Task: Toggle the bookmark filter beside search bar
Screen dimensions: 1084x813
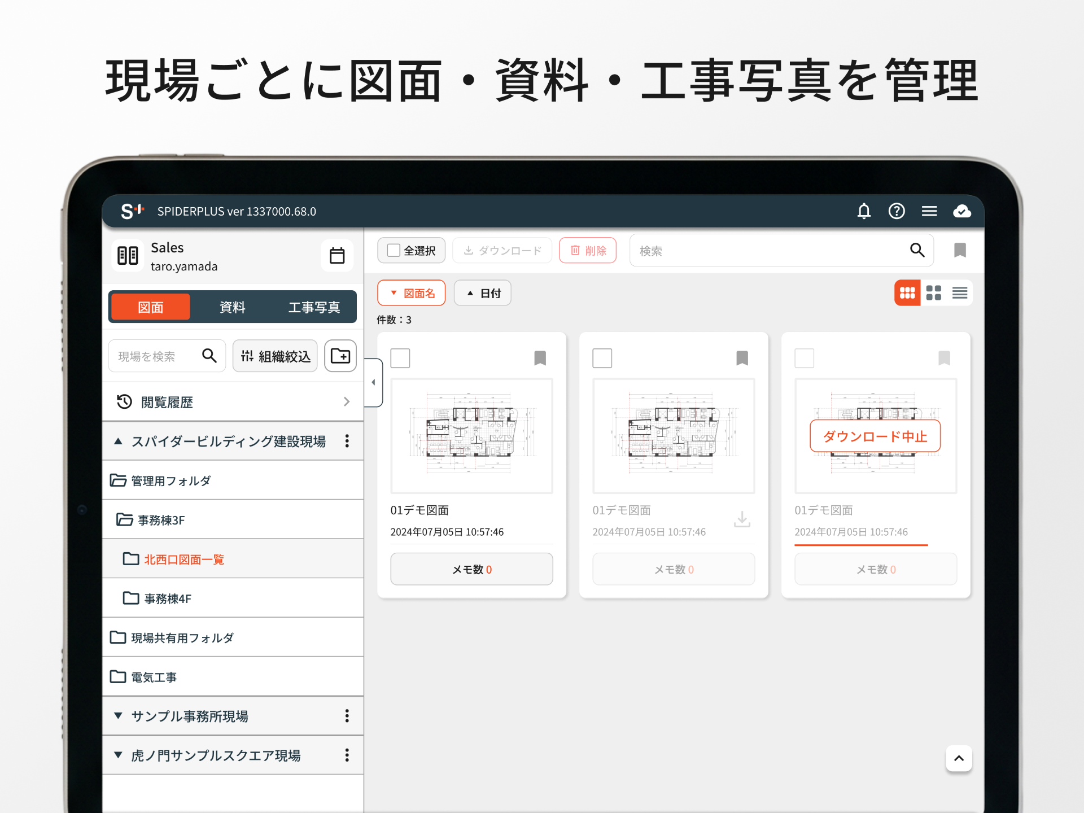Action: (960, 250)
